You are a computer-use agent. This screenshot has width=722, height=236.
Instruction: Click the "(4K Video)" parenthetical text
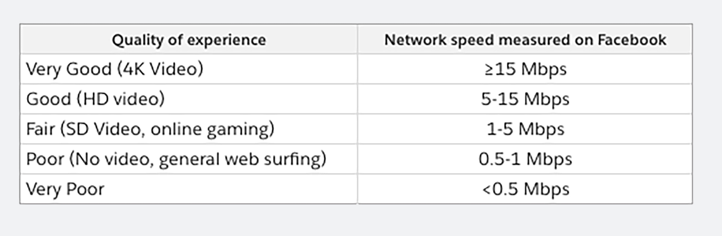pos(160,69)
